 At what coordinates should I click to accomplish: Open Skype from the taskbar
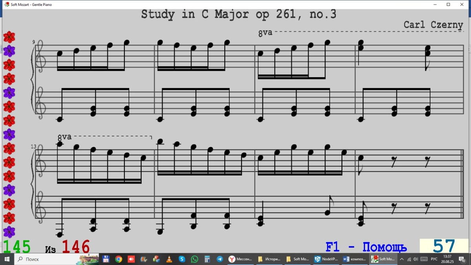pos(182,259)
